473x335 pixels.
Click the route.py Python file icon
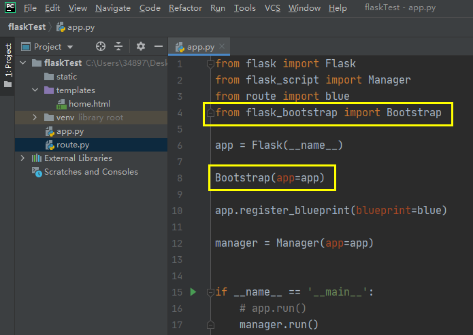pos(50,145)
